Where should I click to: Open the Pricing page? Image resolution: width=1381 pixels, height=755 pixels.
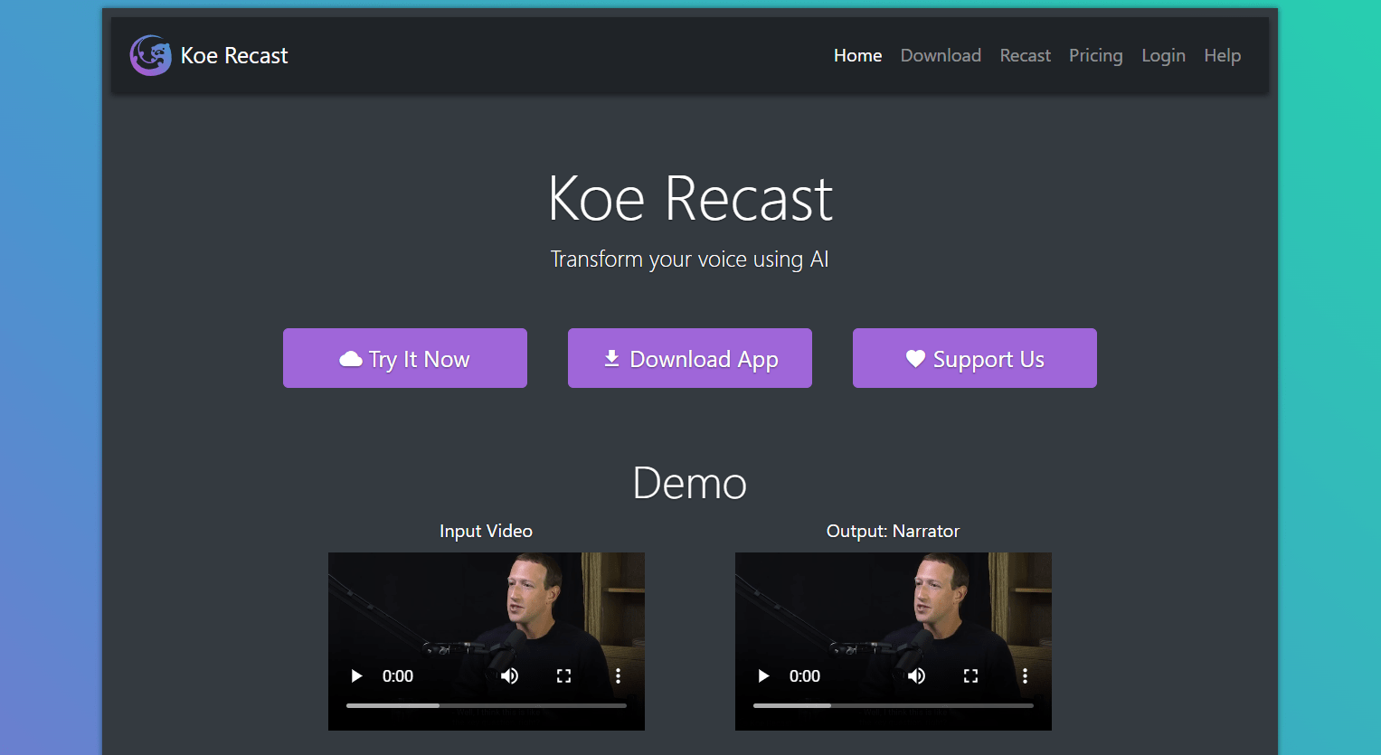pos(1096,55)
